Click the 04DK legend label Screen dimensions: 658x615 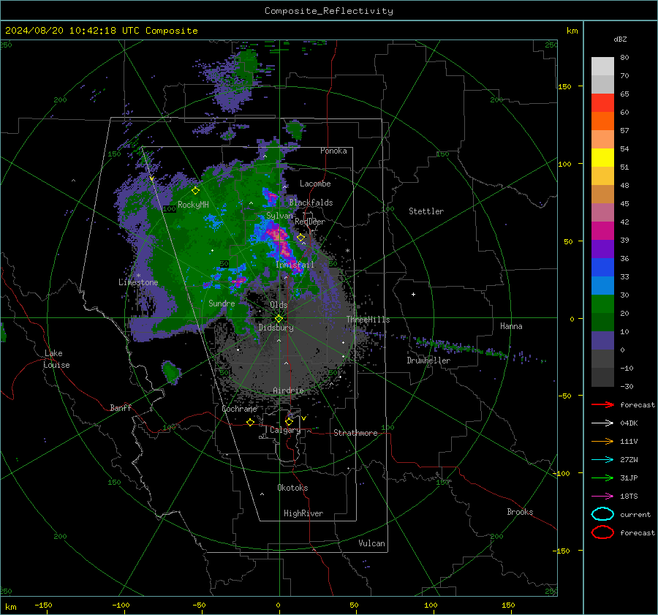click(629, 423)
